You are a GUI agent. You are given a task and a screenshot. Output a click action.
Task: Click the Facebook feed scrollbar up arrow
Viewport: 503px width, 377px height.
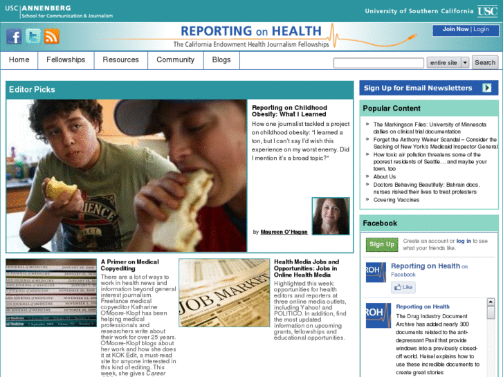coord(491,302)
